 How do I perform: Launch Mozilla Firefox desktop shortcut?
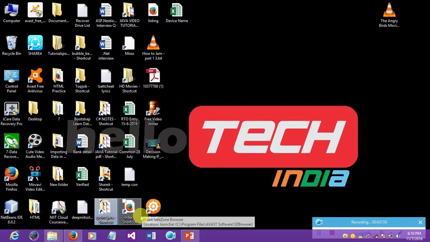click(x=11, y=179)
